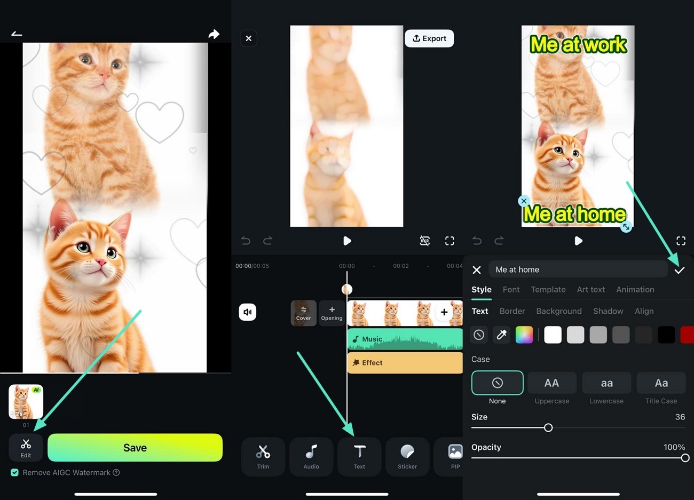Switch to the Template tab

tap(548, 289)
